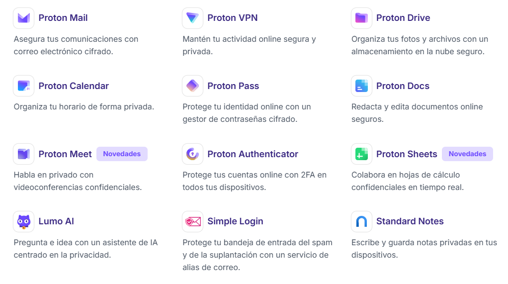The image size is (508, 284).
Task: Click the Proton Docs icon
Action: 361,86
